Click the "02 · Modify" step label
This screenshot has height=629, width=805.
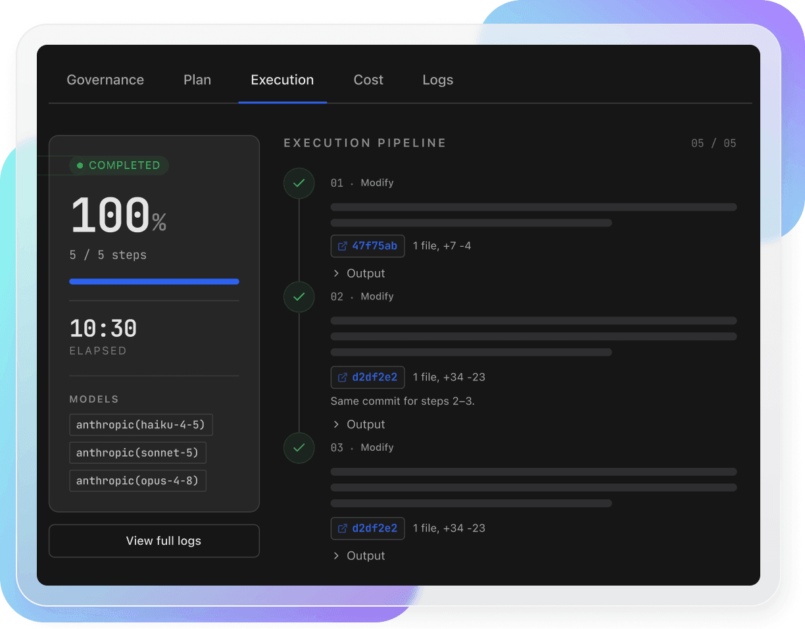pos(362,297)
